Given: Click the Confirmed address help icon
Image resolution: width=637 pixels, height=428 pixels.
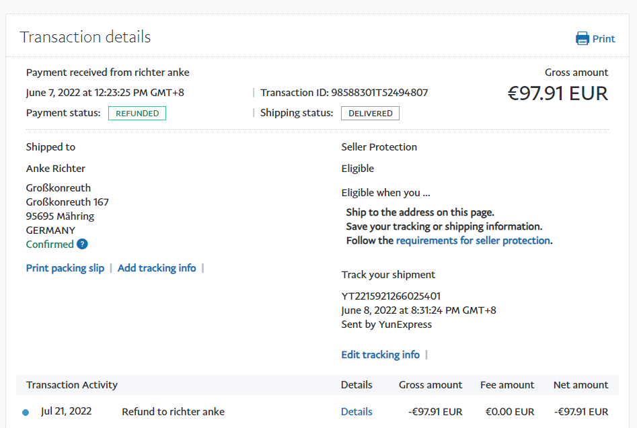Looking at the screenshot, I should (x=82, y=244).
